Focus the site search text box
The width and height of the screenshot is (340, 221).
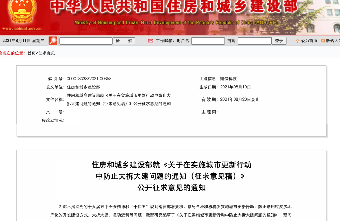[x=86, y=41]
